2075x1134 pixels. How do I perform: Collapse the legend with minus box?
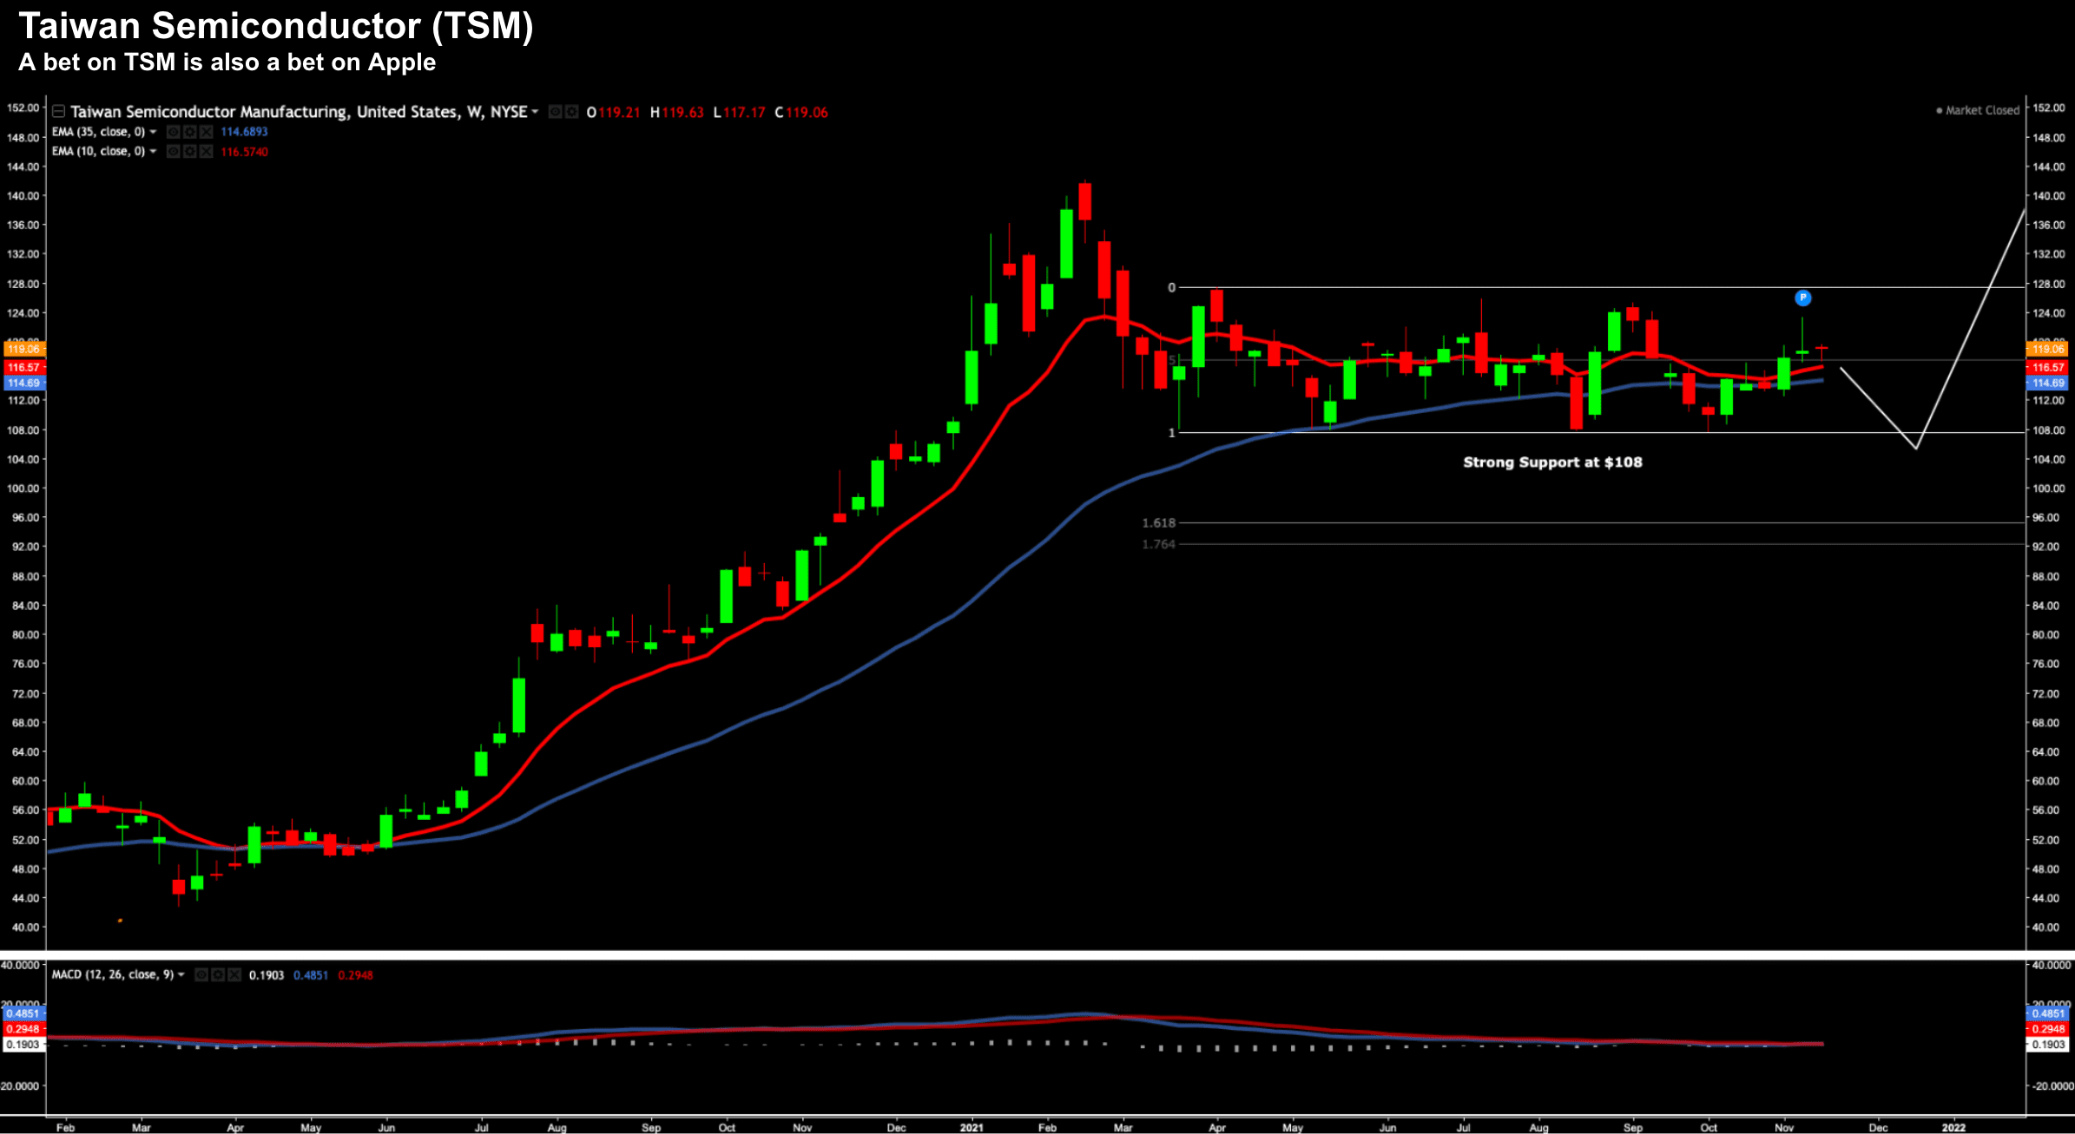(x=59, y=112)
